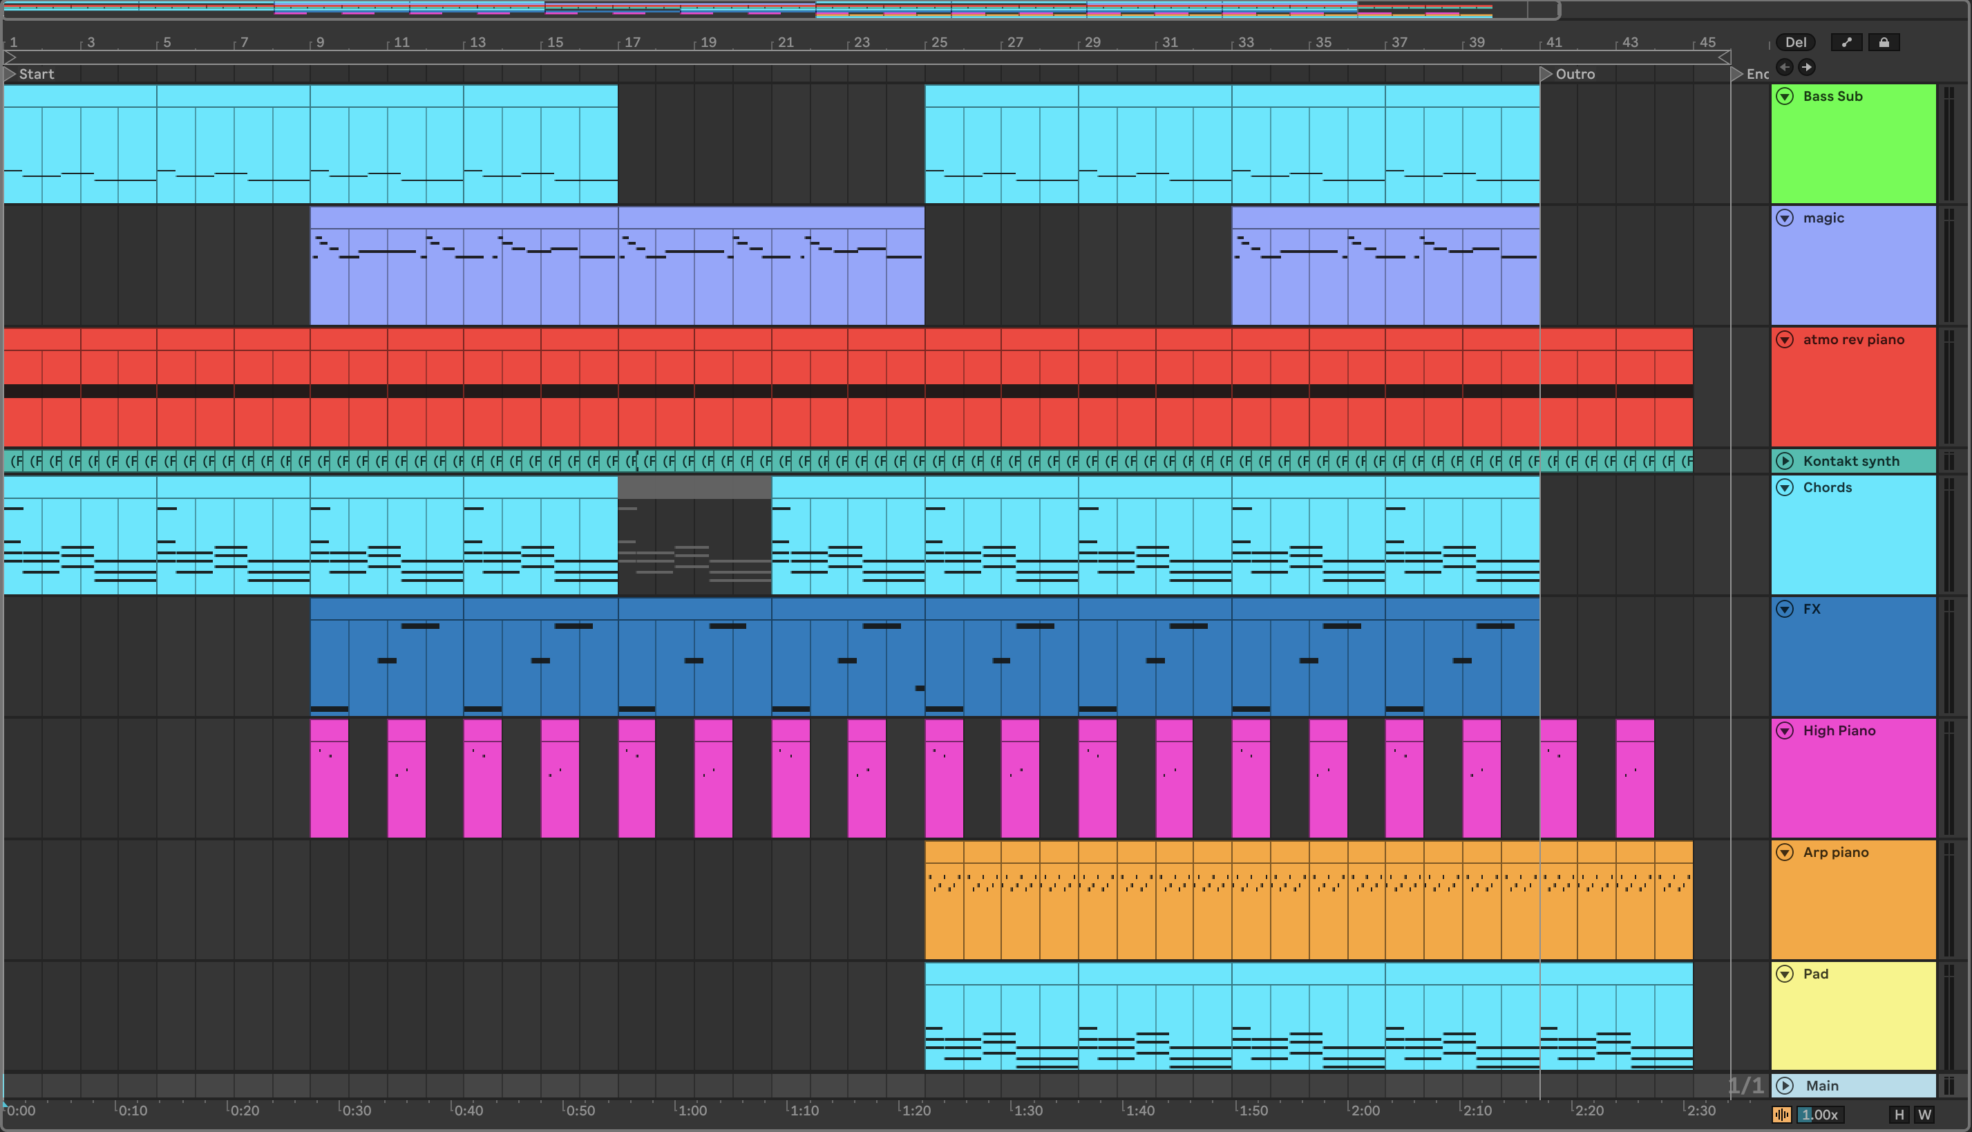Click the Del locator button
The width and height of the screenshot is (1972, 1132).
1796,43
